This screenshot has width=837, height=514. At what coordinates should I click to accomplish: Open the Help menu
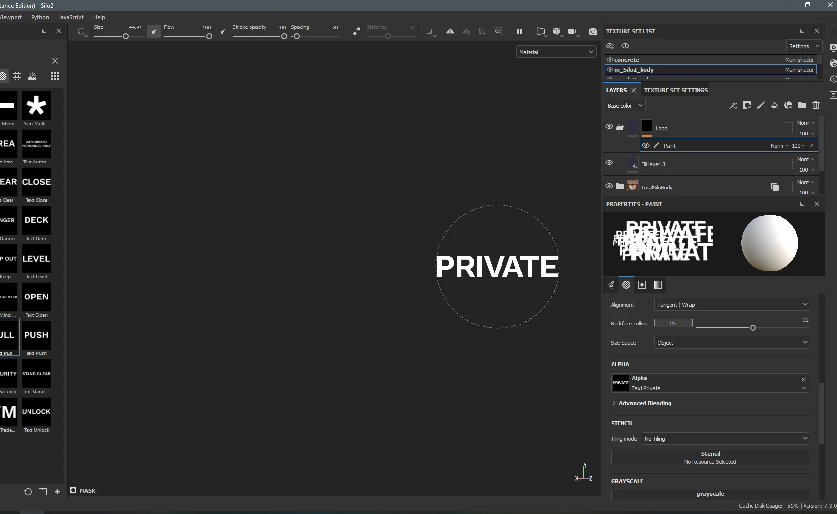point(99,17)
